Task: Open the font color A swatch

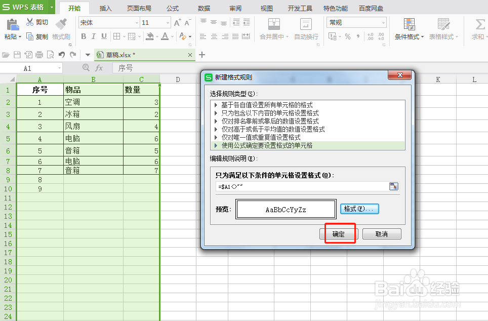Action: tap(166, 36)
